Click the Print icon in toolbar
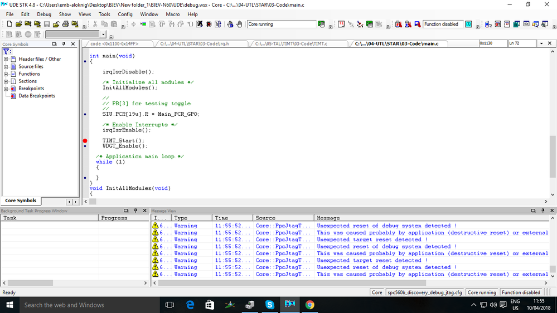Viewport: 557px width, 313px height. 66,24
